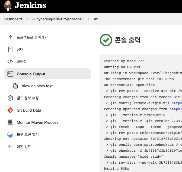Viewport: 182px width, 172px height.
Task: Click 'git config core.sparsecheckout' line
Action: click(x=144, y=145)
